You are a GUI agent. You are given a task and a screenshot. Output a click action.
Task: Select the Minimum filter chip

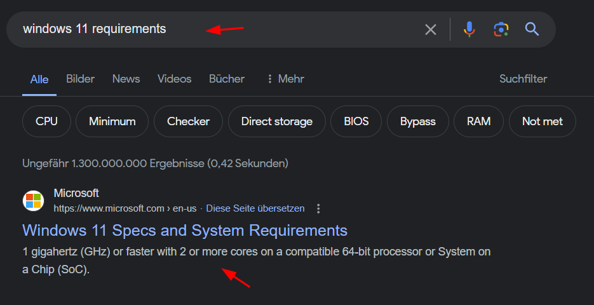[x=112, y=121]
